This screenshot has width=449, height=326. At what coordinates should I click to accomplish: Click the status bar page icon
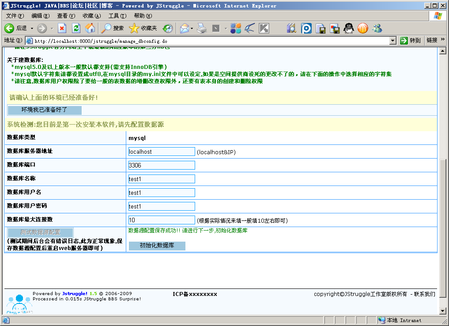click(x=6, y=320)
